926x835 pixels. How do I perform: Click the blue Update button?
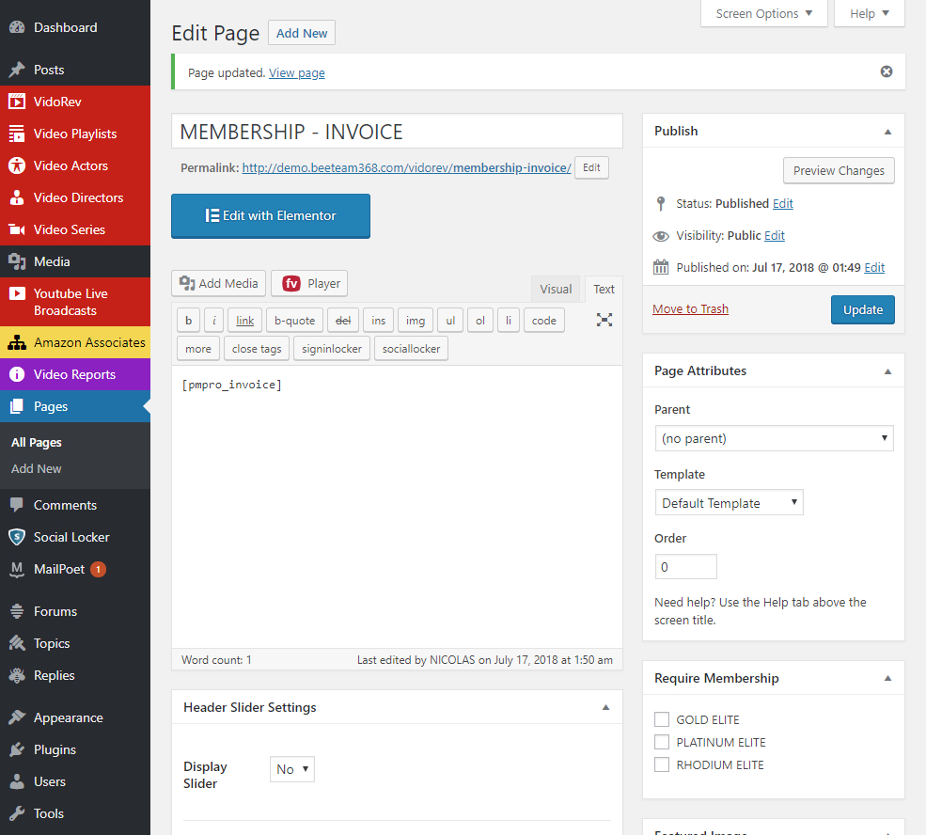coord(862,309)
